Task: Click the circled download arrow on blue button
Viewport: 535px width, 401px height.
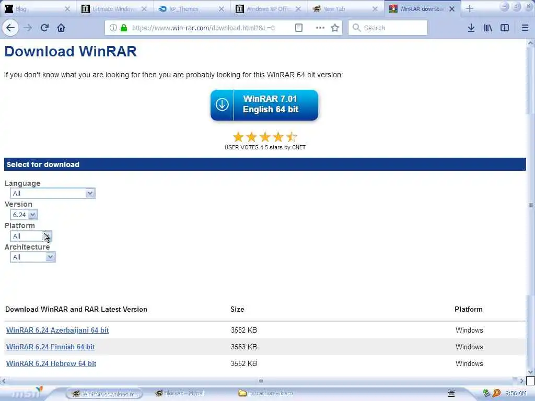Action: click(x=222, y=104)
